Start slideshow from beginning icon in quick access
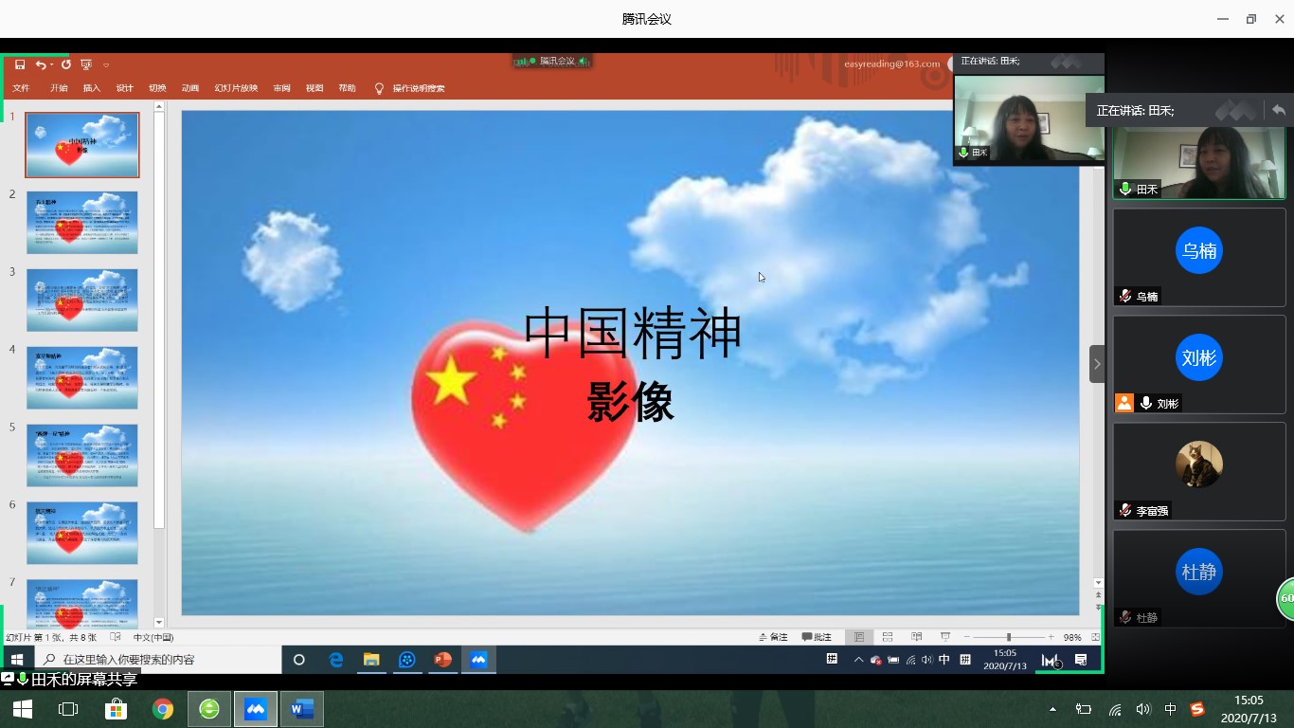1294x728 pixels. [x=86, y=64]
